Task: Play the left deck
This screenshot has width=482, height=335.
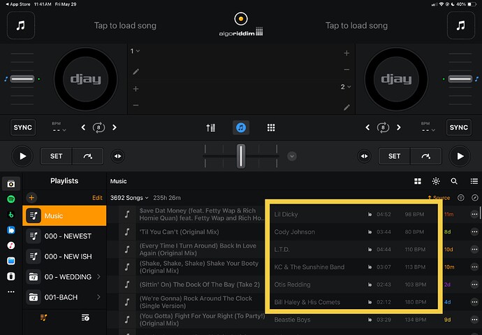Action: pos(22,156)
